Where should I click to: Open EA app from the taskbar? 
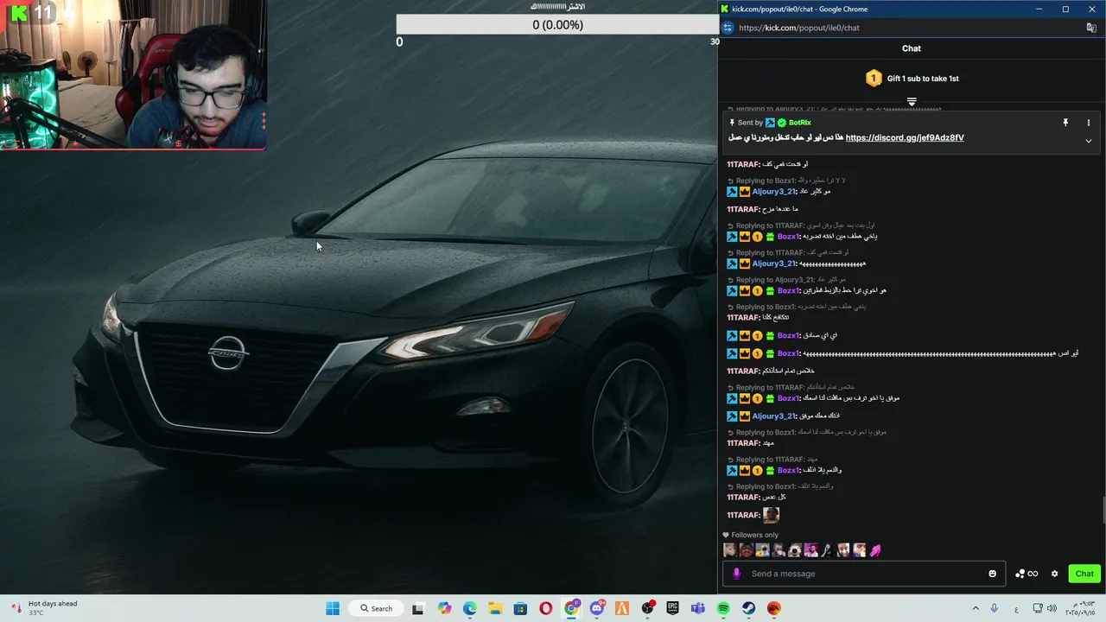pos(774,608)
